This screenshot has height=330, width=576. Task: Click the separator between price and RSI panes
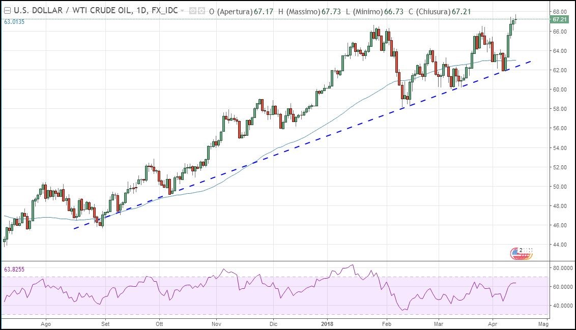[275, 261]
